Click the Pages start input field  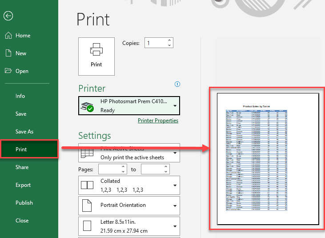coord(109,169)
